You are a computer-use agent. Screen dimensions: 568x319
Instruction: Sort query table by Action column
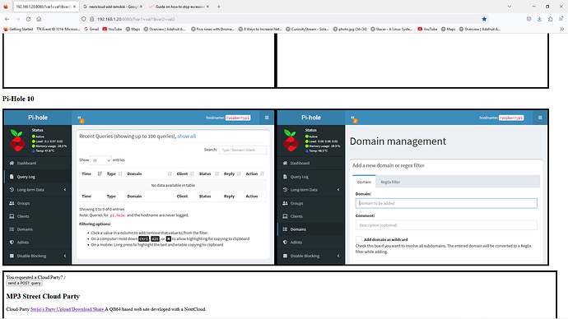point(254,174)
